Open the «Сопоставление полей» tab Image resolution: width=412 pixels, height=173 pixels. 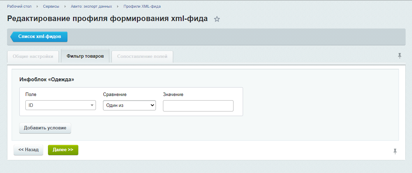point(142,56)
